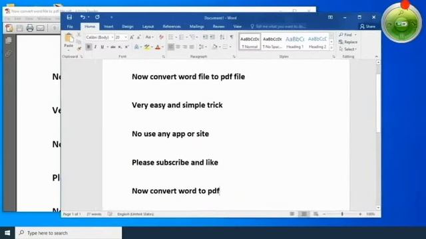Adjust the zoom slider handle
Viewport: 426px width, 239px height.
(x=342, y=214)
